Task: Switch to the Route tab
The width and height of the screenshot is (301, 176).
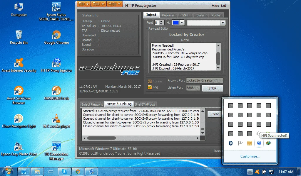Action: pos(215,15)
